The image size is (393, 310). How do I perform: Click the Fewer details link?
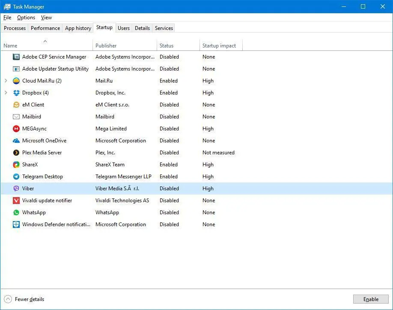pos(29,299)
